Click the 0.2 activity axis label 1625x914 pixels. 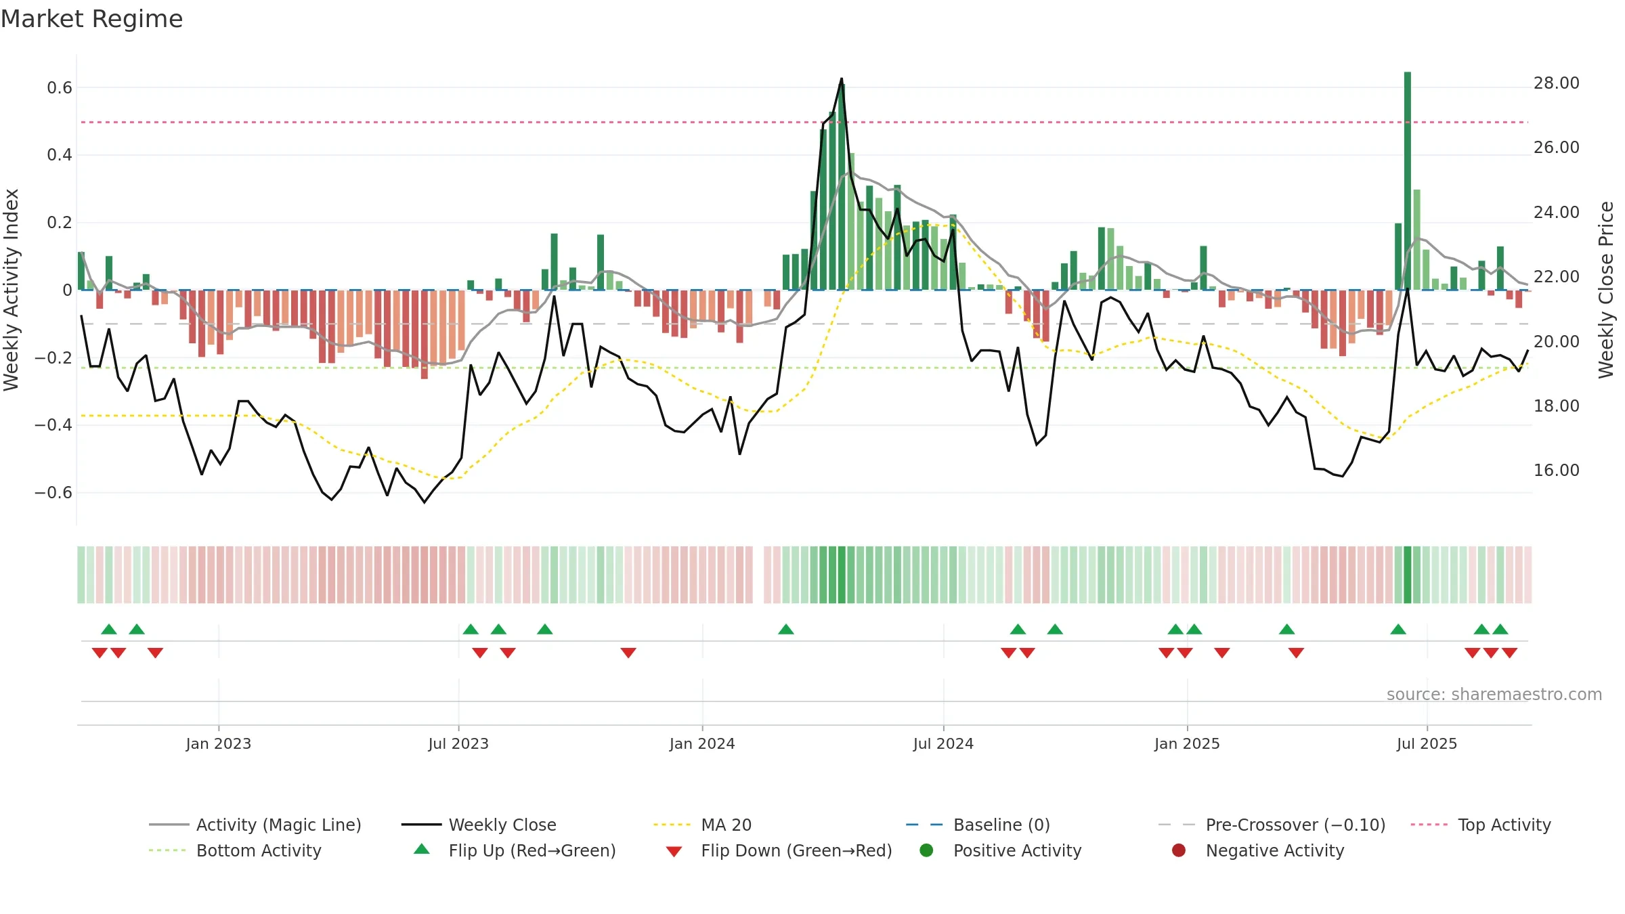point(60,223)
